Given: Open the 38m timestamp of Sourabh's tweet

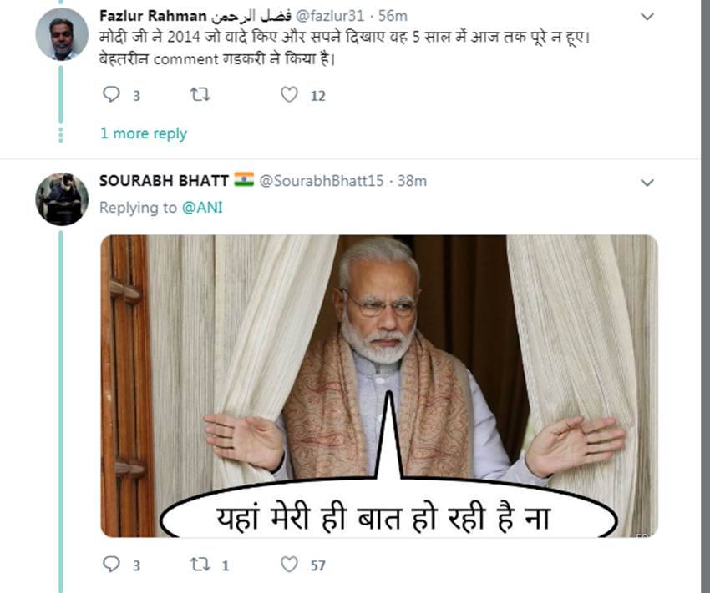Looking at the screenshot, I should coord(412,180).
